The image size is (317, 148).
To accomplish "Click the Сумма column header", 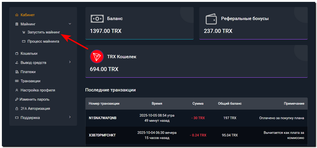I will point(198,103).
